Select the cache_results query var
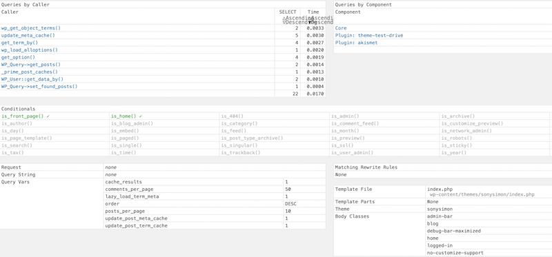The height and width of the screenshot is (257, 552). [x=124, y=182]
